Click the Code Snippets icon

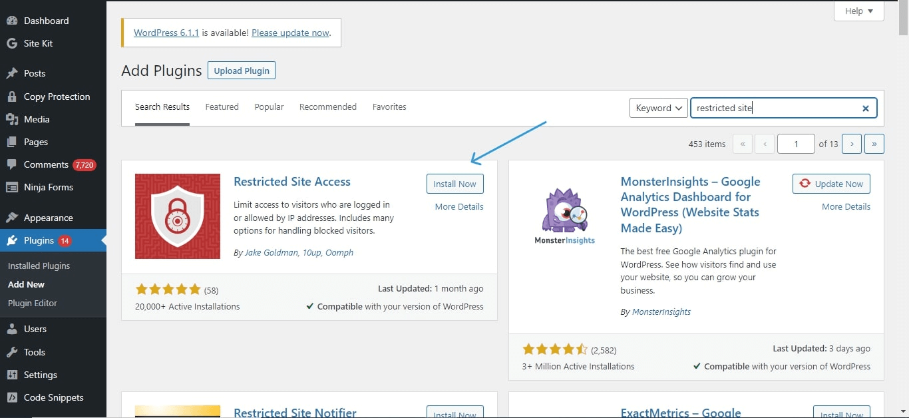tap(12, 397)
